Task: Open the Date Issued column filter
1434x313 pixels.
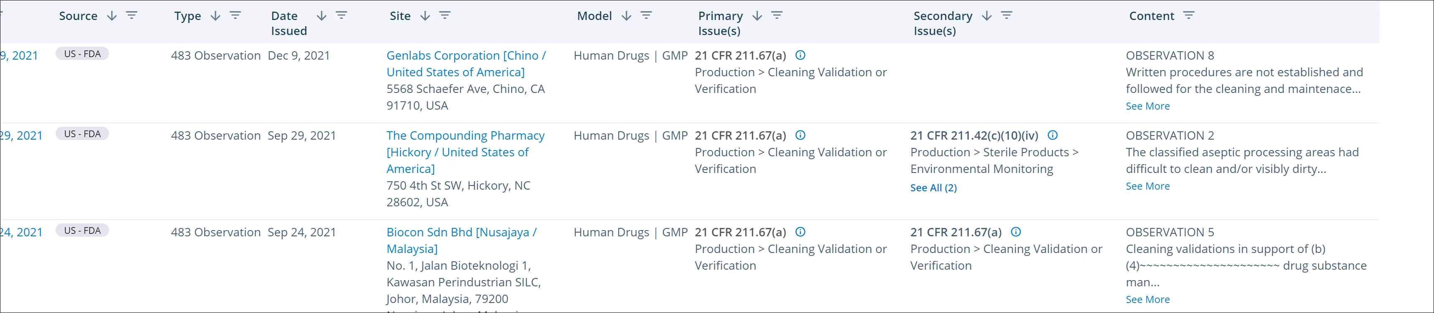Action: (x=341, y=15)
